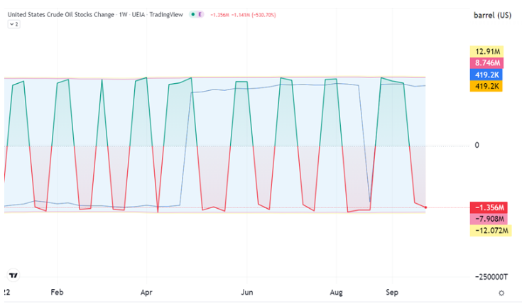Click the blue 419.2K price label
The image size is (522, 304).
pos(486,75)
